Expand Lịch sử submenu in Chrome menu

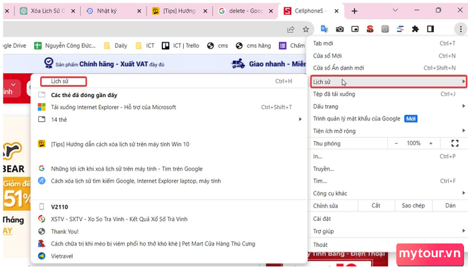388,82
